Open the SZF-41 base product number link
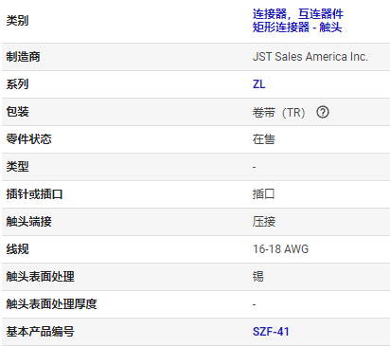The height and width of the screenshot is (347, 390). click(x=271, y=332)
